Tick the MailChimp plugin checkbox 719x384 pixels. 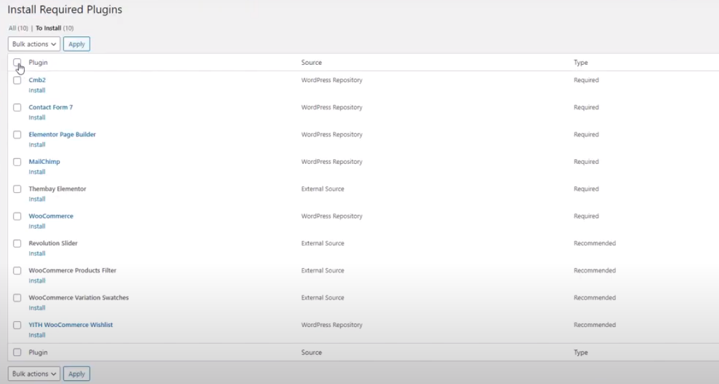(x=17, y=162)
